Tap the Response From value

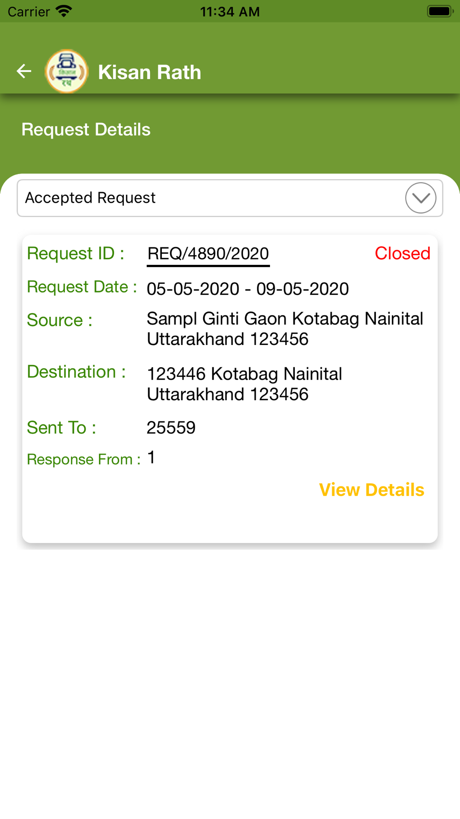click(x=151, y=458)
